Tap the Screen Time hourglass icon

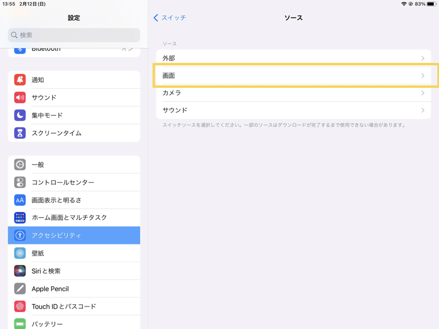tap(20, 133)
